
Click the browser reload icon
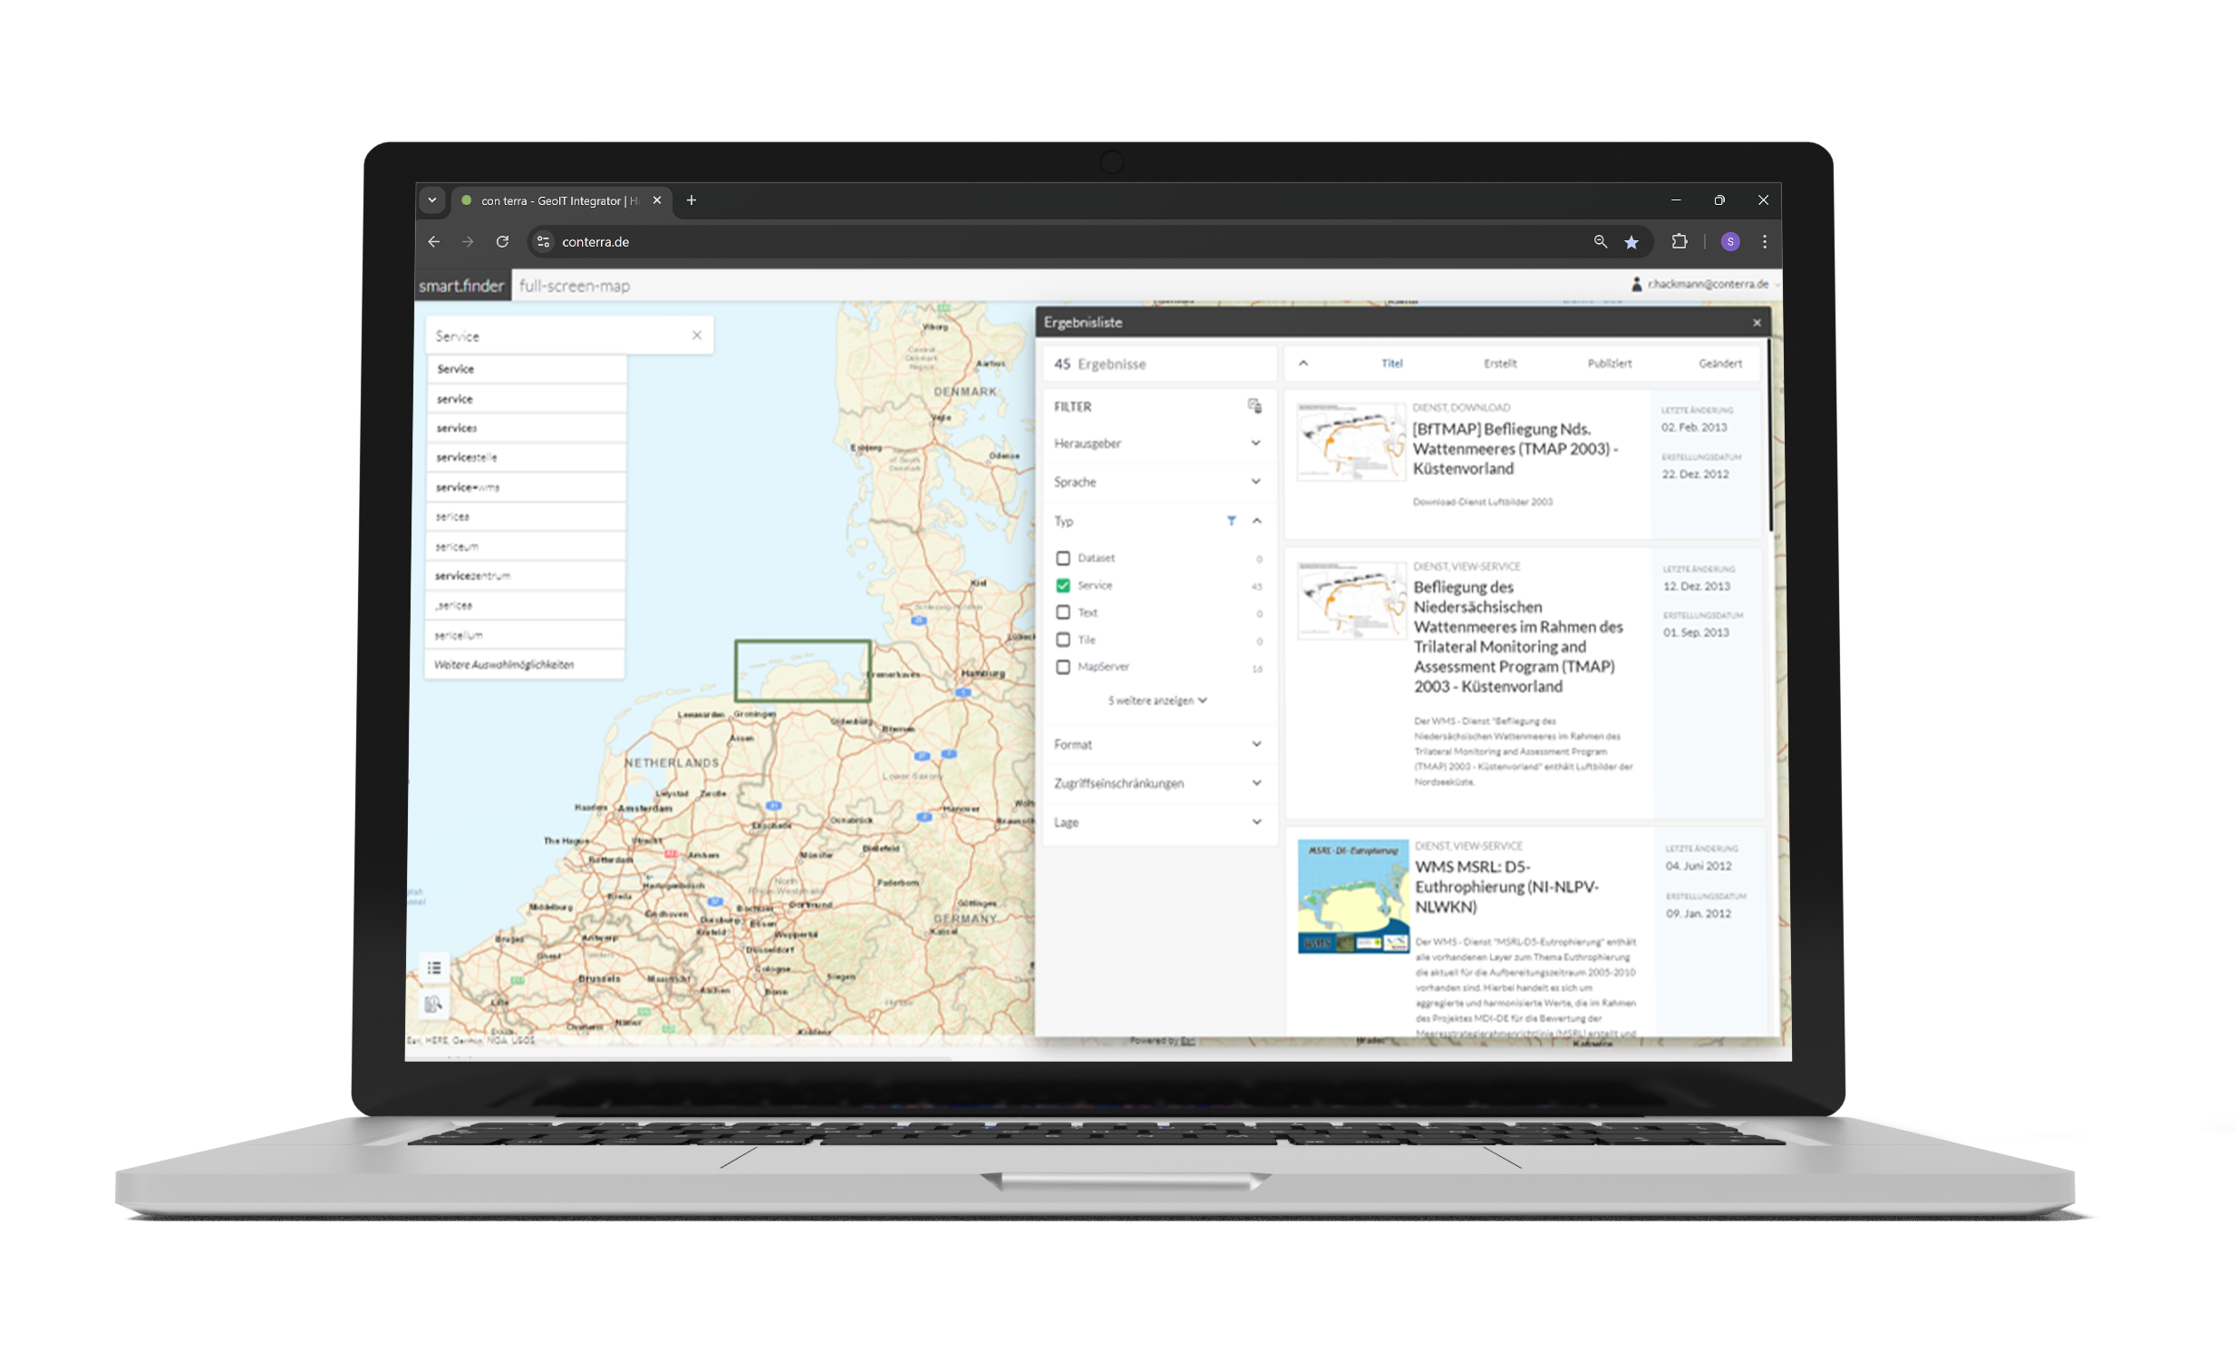(502, 241)
